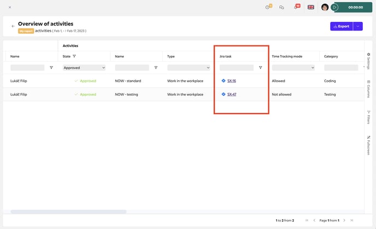Open the Type filter dropdown

click(x=189, y=68)
